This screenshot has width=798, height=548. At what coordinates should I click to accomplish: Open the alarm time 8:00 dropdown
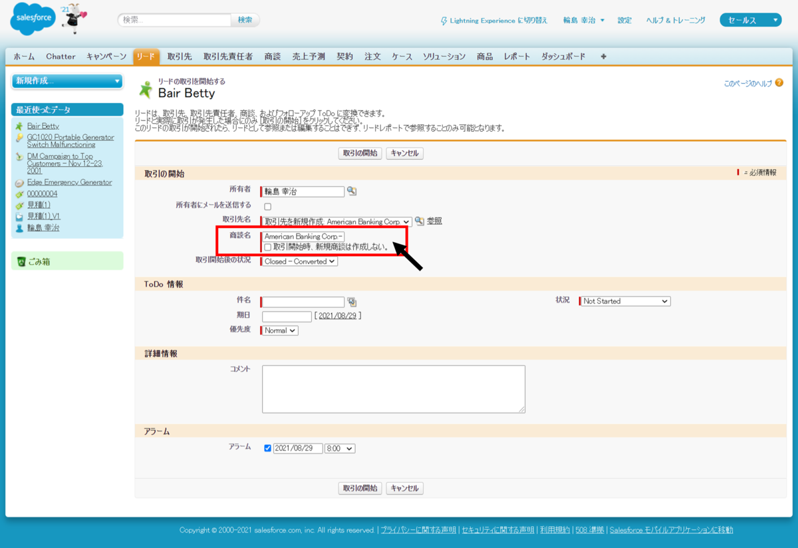(x=340, y=449)
